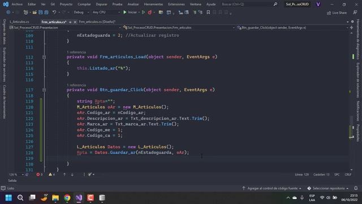Open the Editar menu

[32, 4]
